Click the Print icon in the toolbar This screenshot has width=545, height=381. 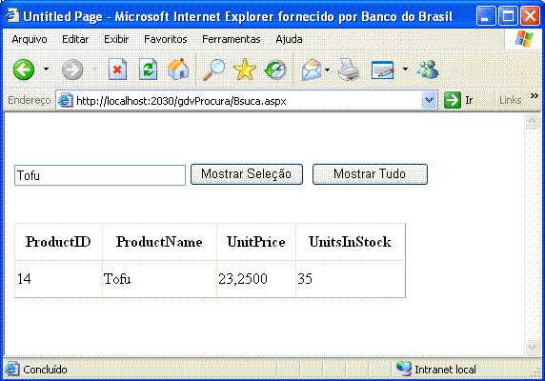click(x=349, y=70)
